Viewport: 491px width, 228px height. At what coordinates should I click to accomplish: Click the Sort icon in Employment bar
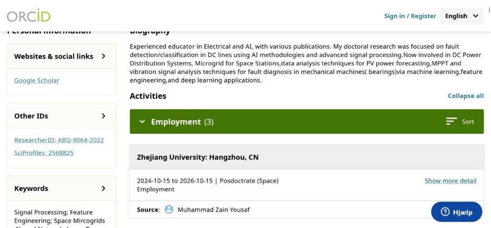(451, 122)
